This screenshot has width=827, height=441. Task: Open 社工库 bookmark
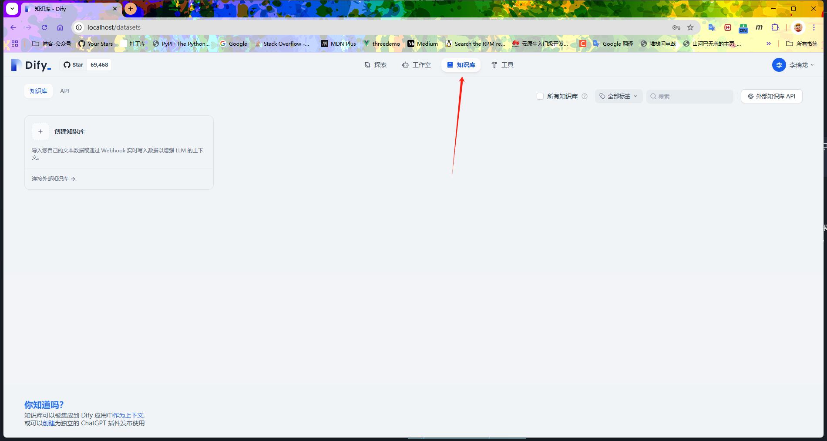tap(133, 44)
